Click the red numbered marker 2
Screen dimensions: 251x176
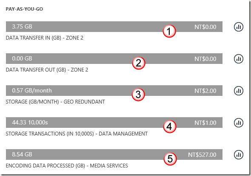click(138, 63)
